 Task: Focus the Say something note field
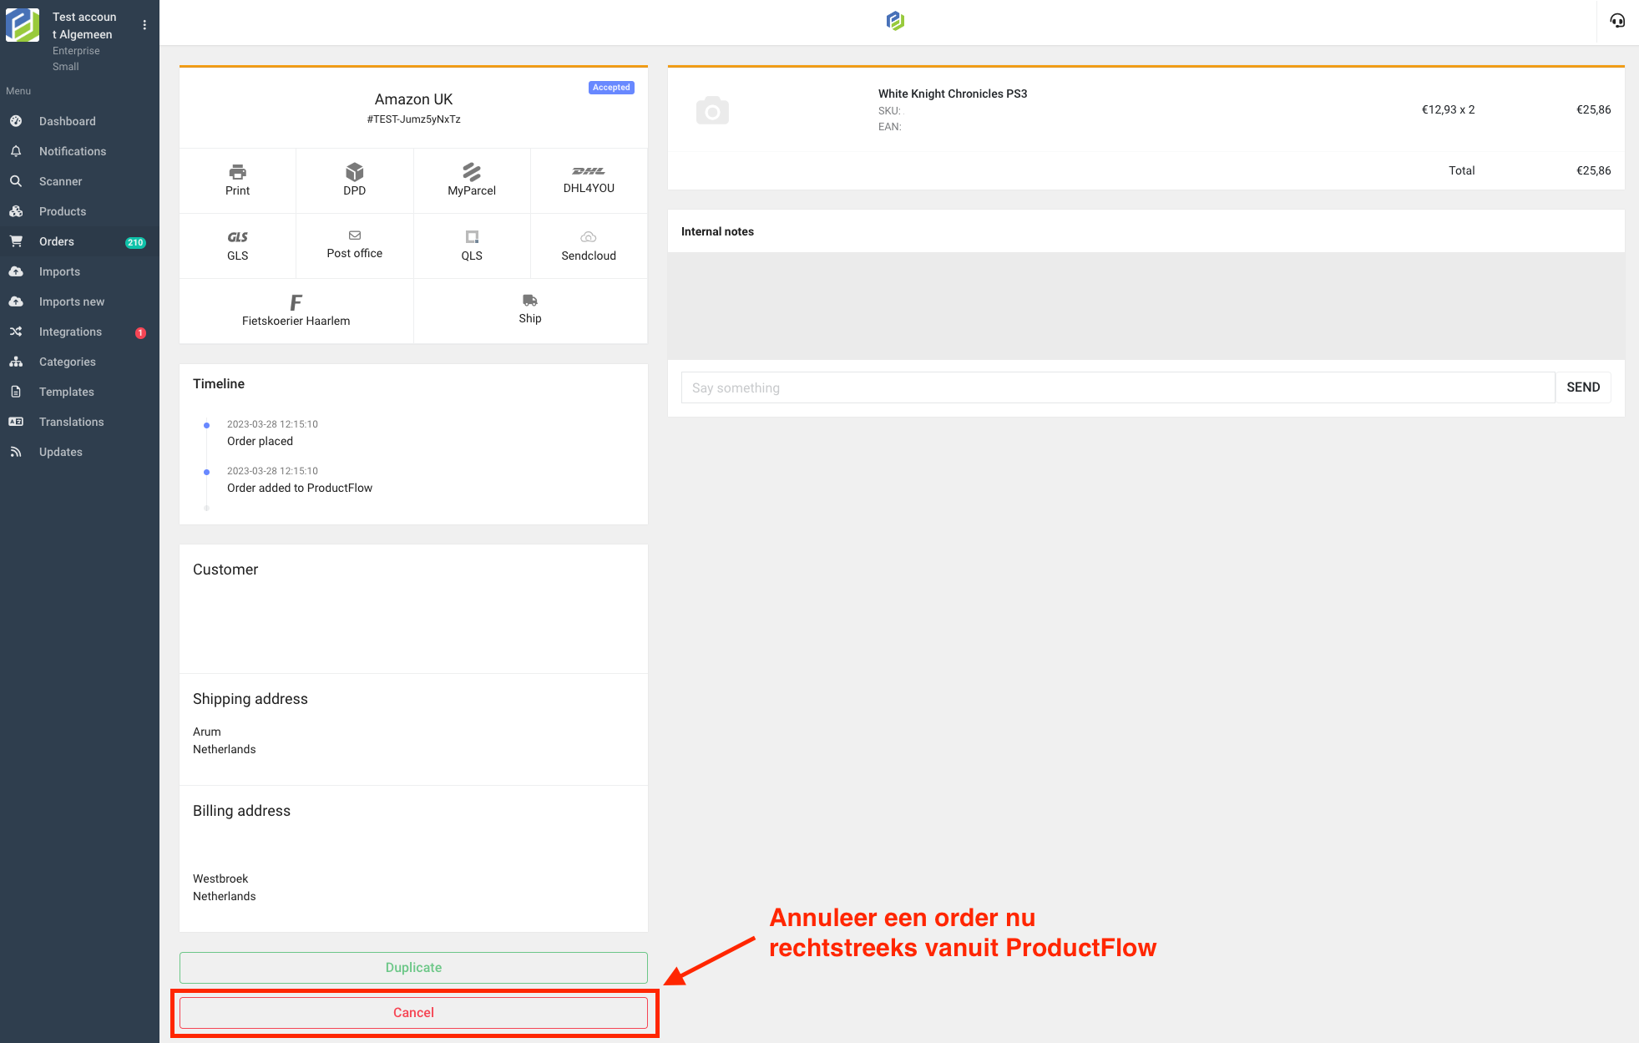point(1117,387)
